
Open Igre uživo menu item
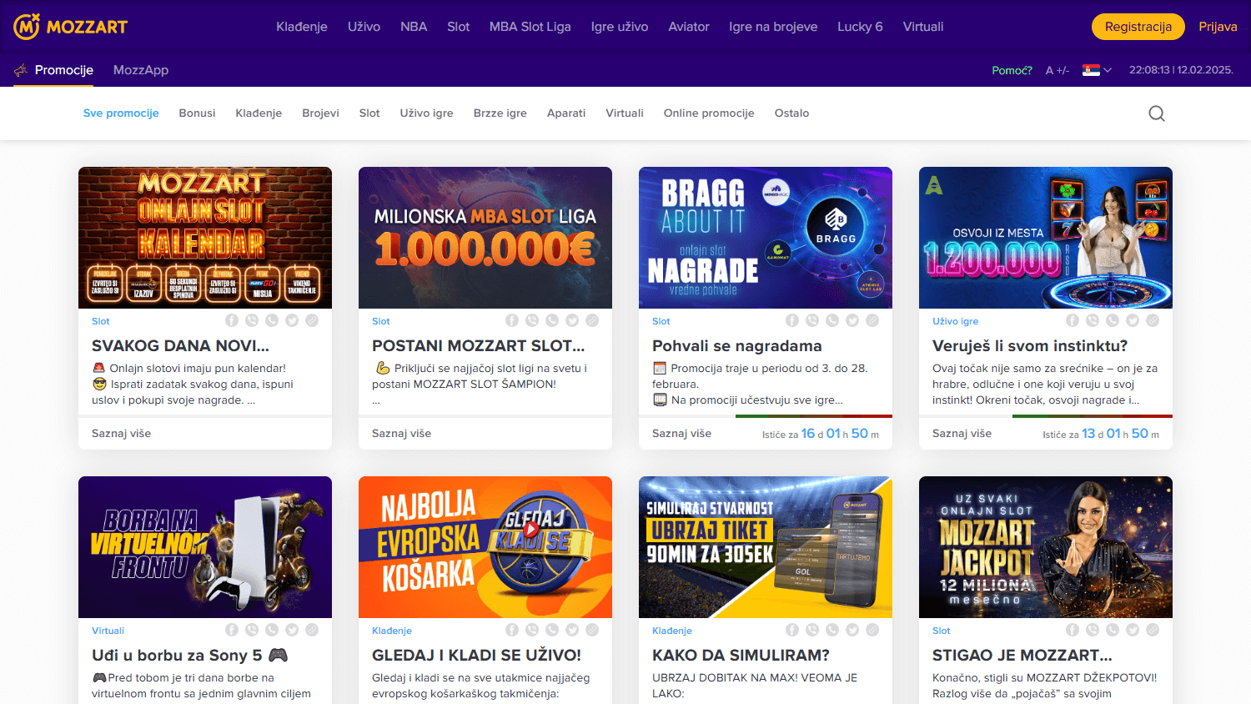tap(620, 27)
